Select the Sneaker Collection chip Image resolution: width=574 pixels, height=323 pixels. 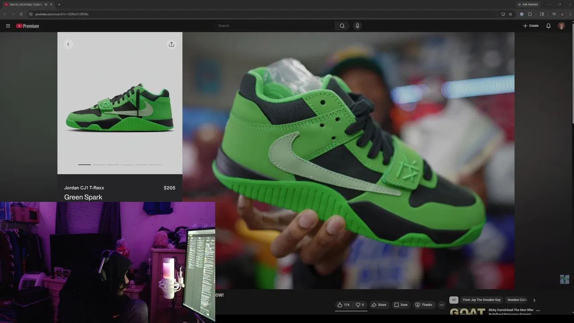click(x=517, y=300)
